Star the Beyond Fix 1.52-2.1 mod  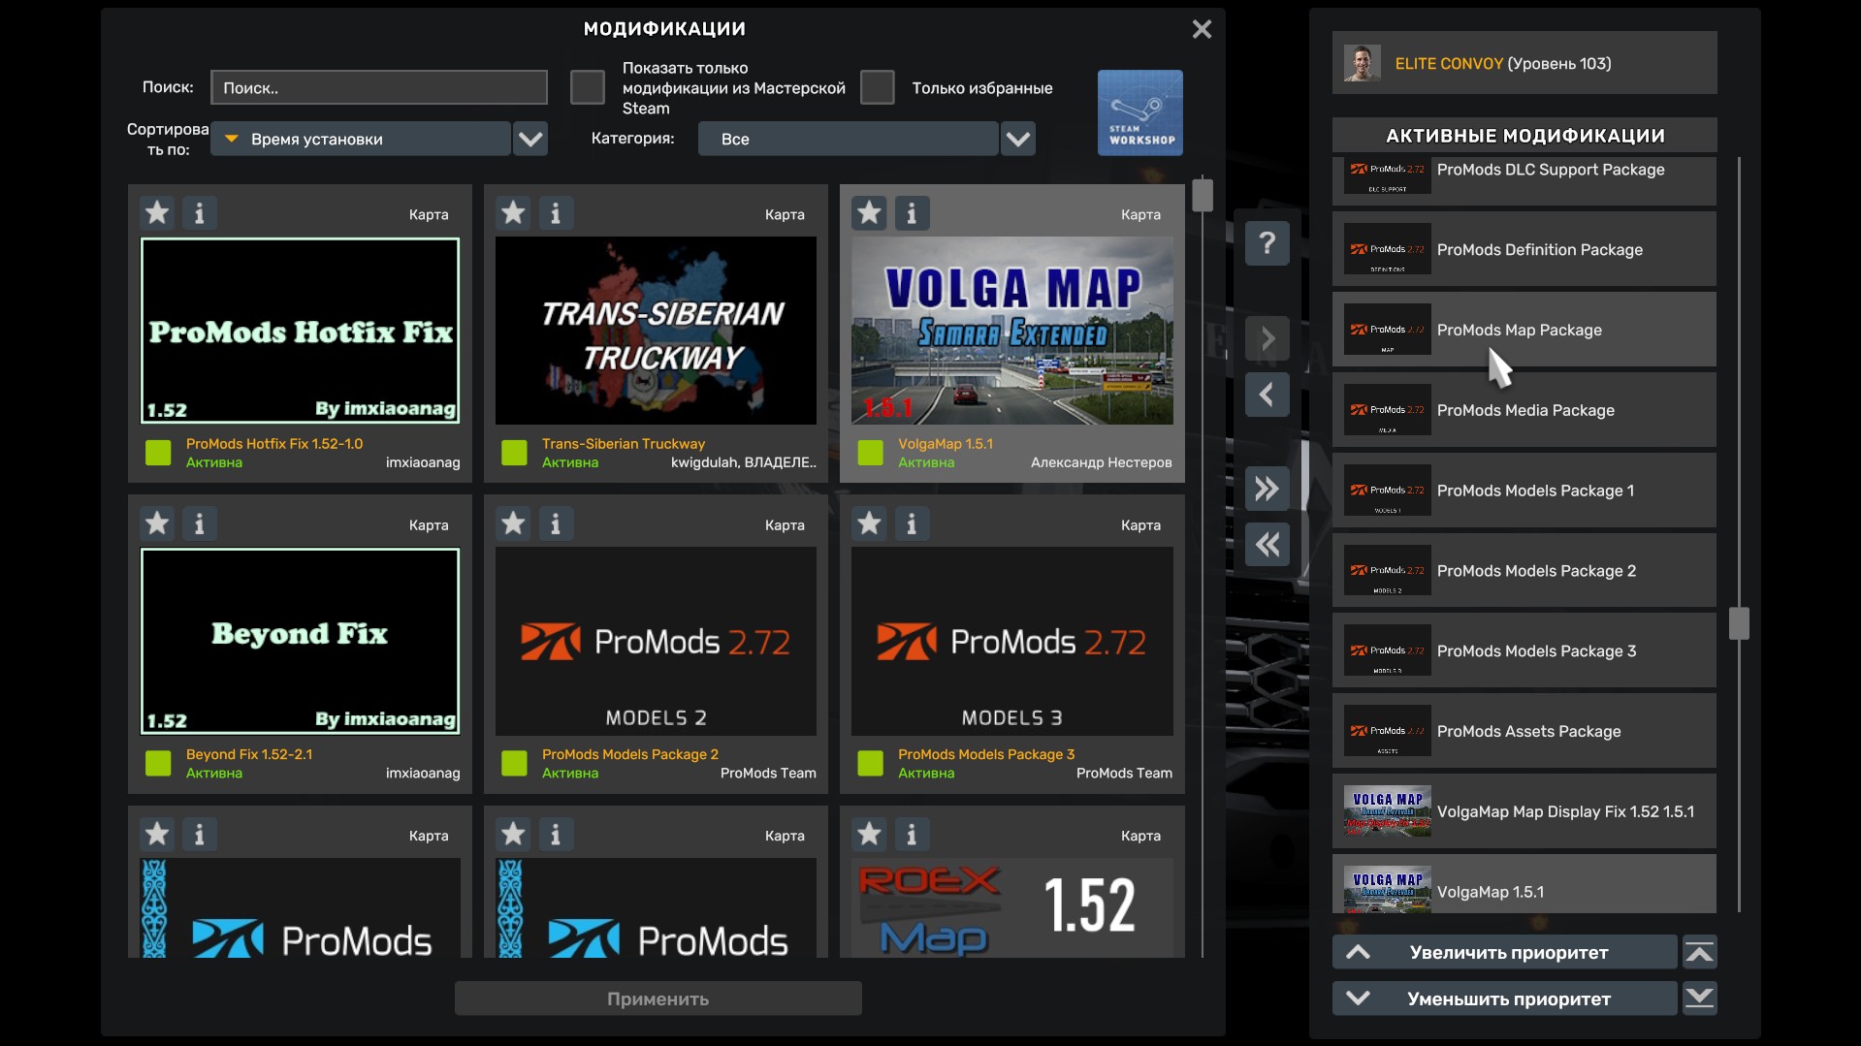157,523
